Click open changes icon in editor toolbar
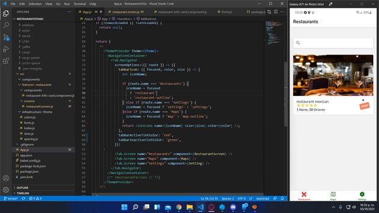The height and width of the screenshot is (213, 379). point(269,12)
